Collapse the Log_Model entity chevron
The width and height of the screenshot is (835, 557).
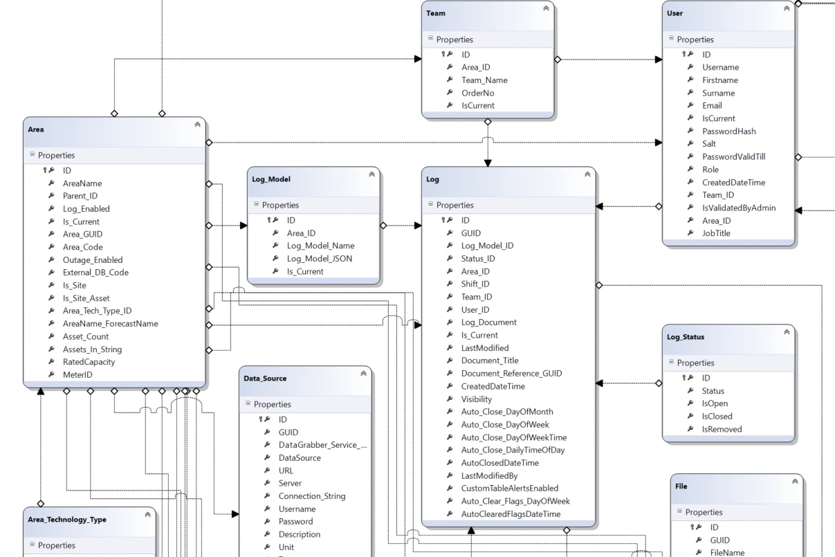[371, 174]
